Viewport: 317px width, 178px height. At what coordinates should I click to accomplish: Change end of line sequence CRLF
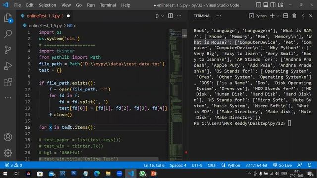point(211,165)
